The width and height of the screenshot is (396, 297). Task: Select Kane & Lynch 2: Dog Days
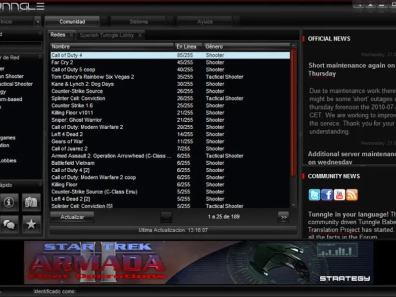170,84
